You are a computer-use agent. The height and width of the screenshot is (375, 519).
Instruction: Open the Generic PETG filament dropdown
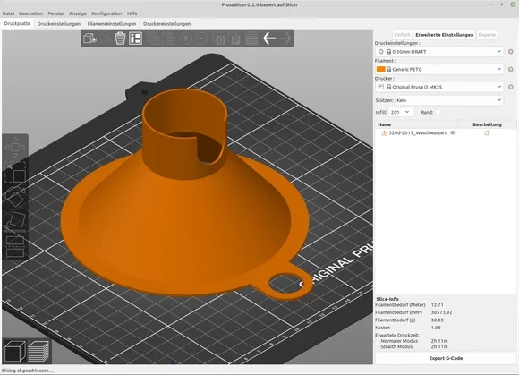click(439, 69)
